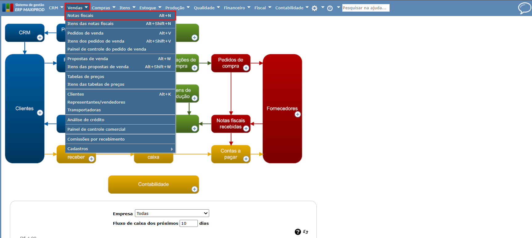
Task: Open Tabelas de preços
Action: point(120,77)
